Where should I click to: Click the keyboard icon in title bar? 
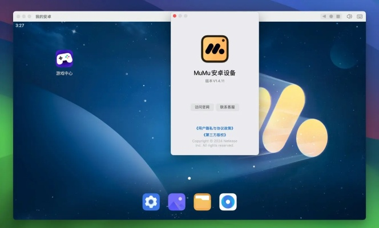click(x=360, y=17)
